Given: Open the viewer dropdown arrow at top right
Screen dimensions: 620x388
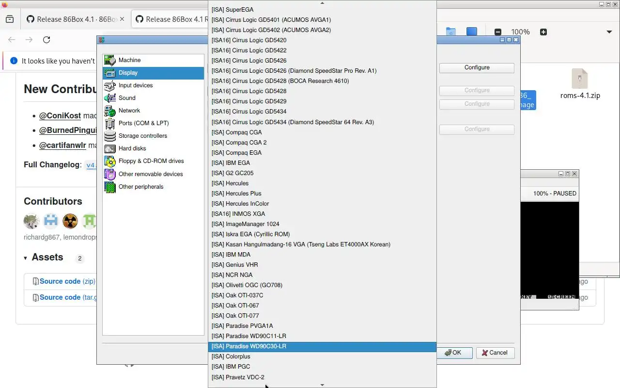Looking at the screenshot, I should tap(609, 32).
